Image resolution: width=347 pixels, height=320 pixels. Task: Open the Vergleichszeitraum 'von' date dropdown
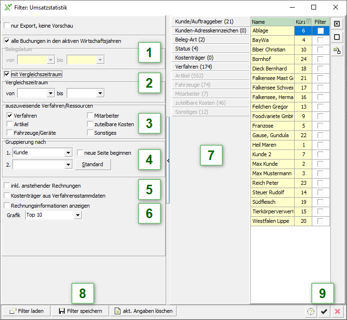point(49,93)
